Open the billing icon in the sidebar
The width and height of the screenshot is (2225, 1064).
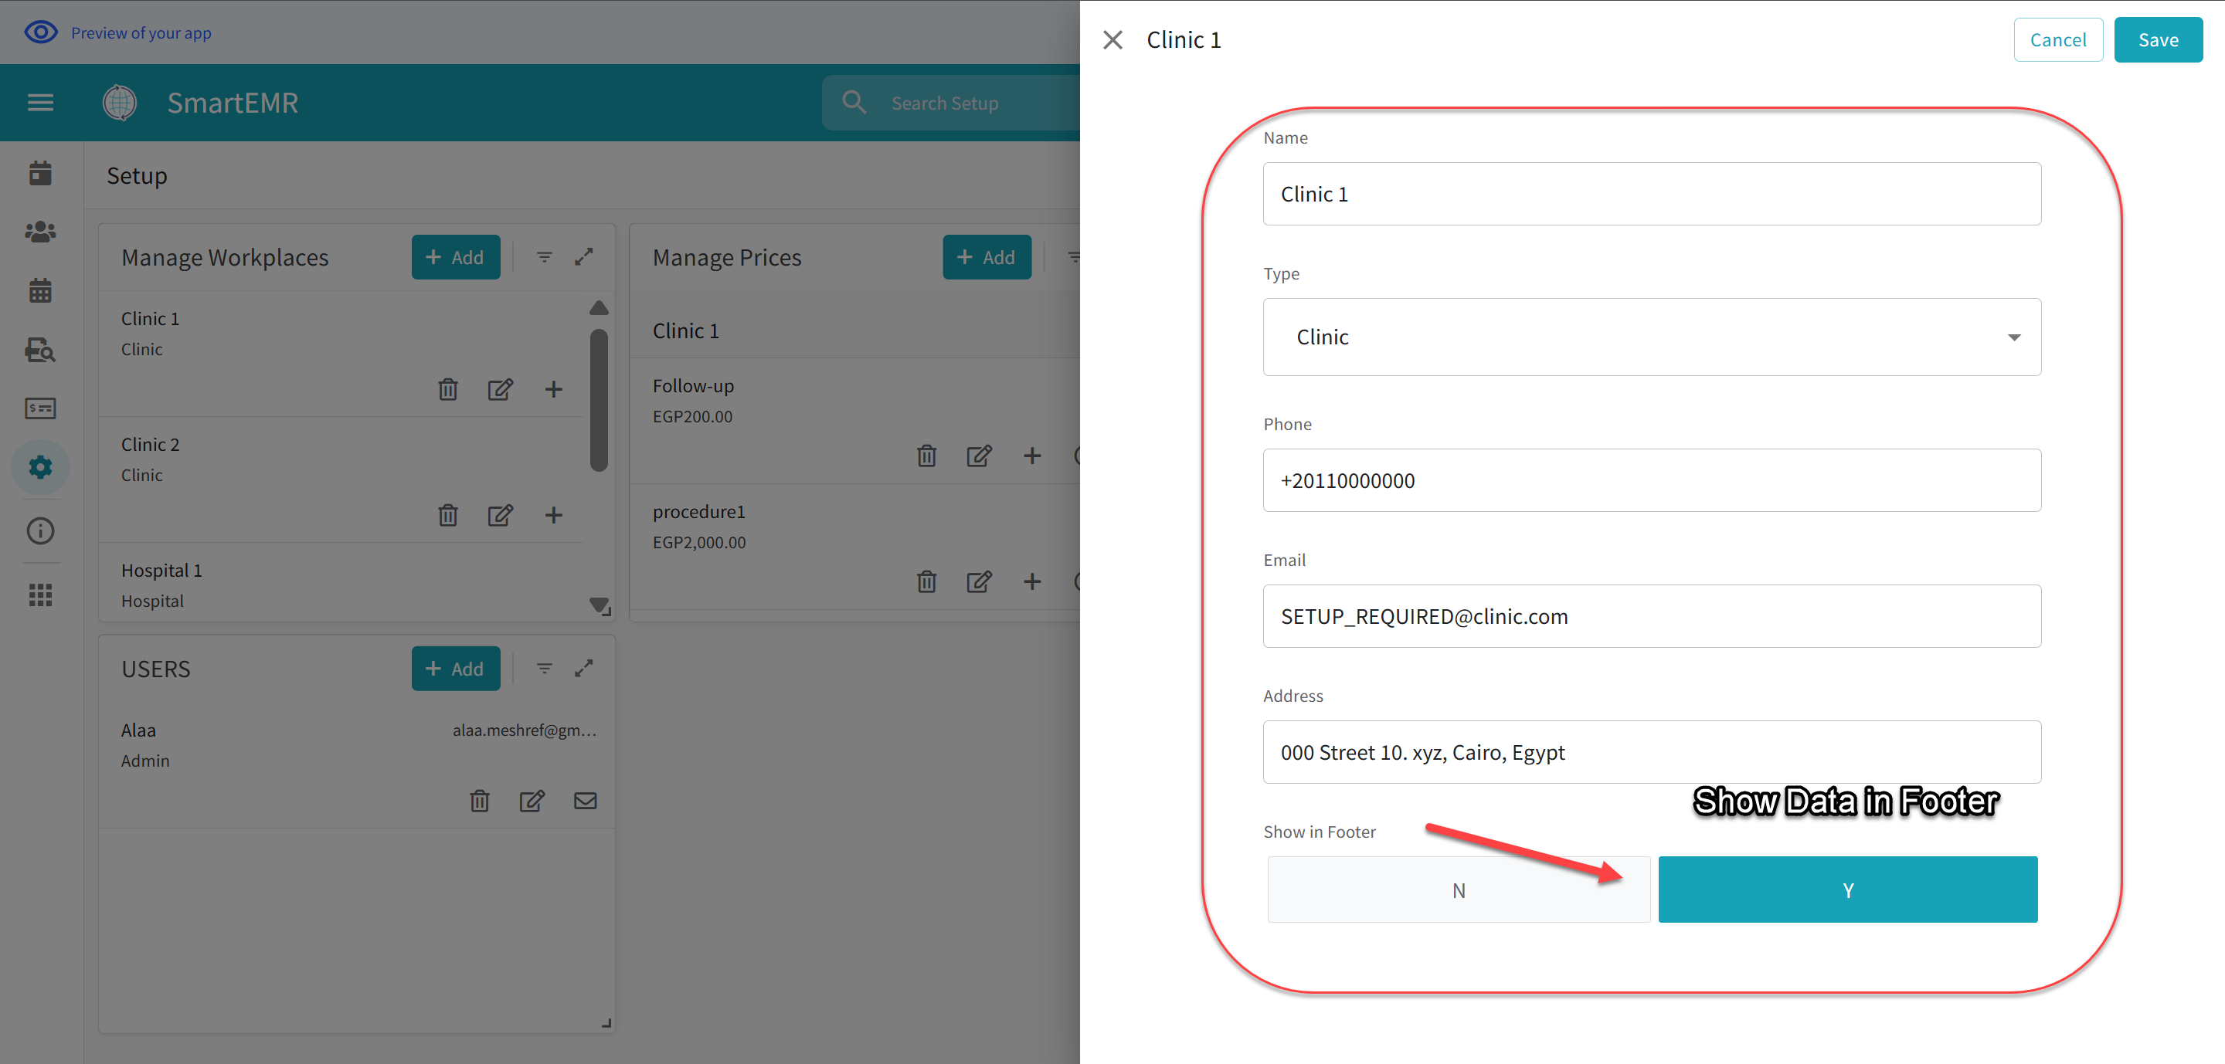pos(41,408)
